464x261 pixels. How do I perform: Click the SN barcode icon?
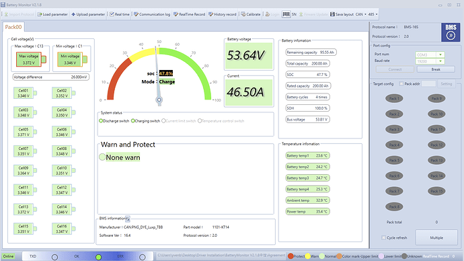tap(286, 14)
